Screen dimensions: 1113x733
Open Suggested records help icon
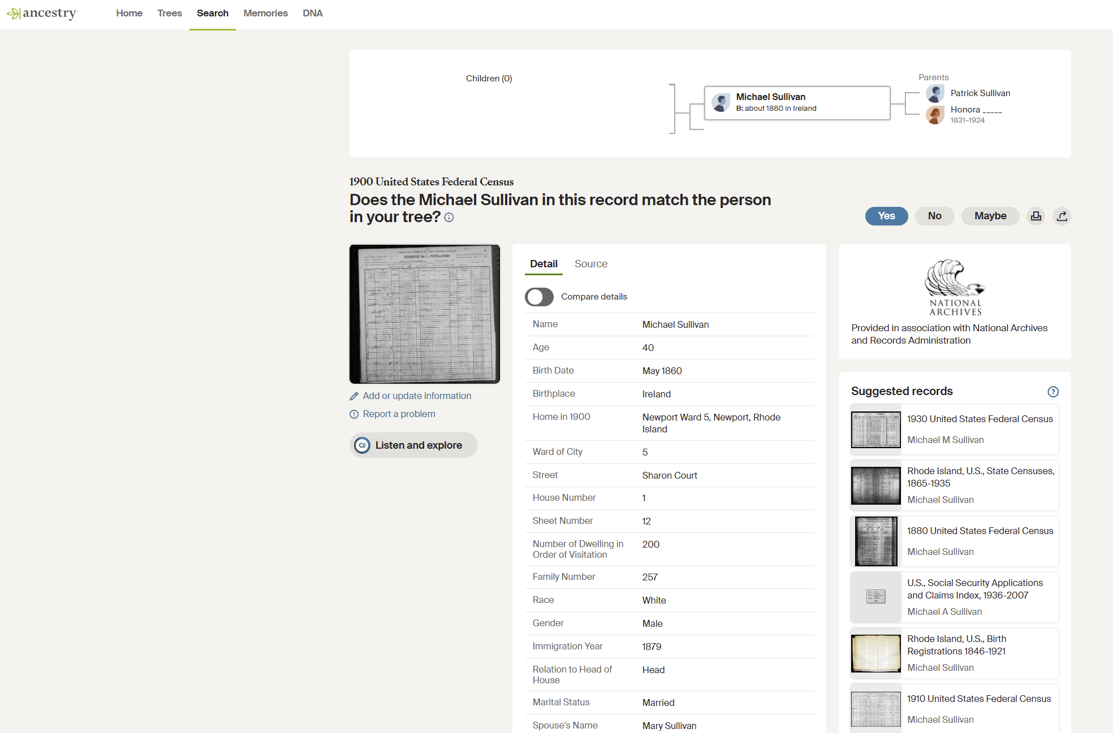[x=1052, y=392]
